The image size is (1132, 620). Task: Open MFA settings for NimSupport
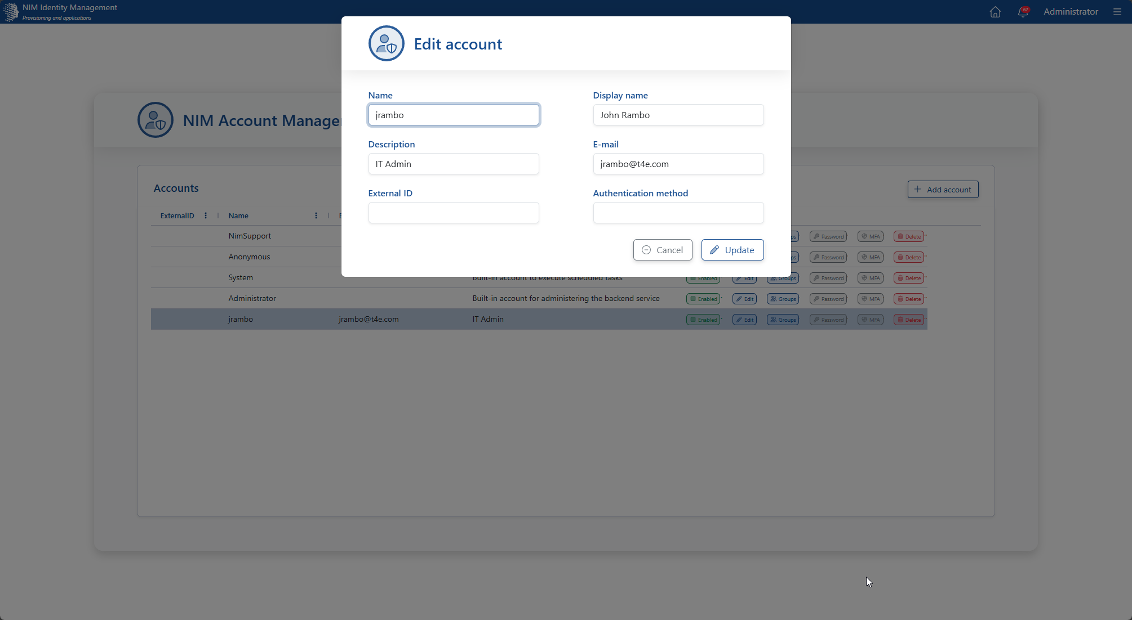point(871,236)
